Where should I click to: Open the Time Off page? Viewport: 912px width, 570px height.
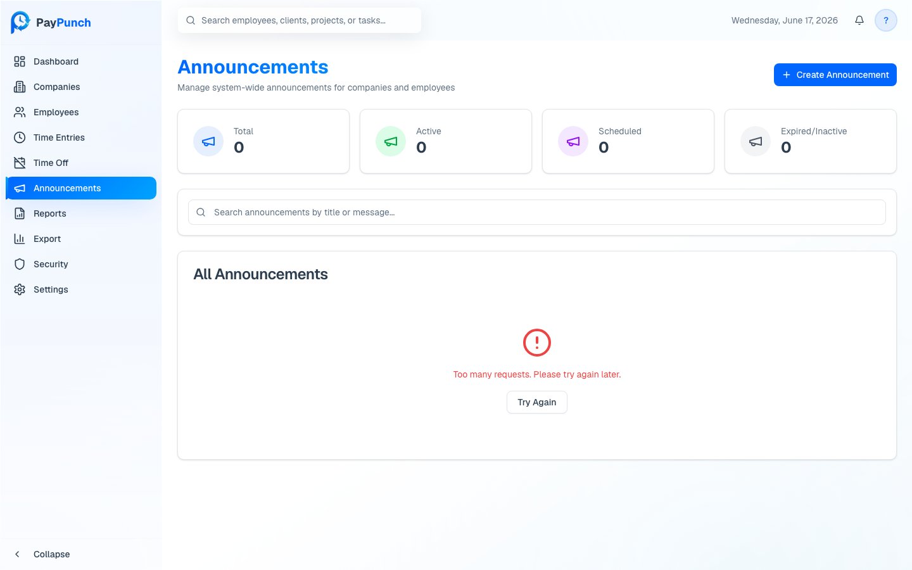[81, 163]
